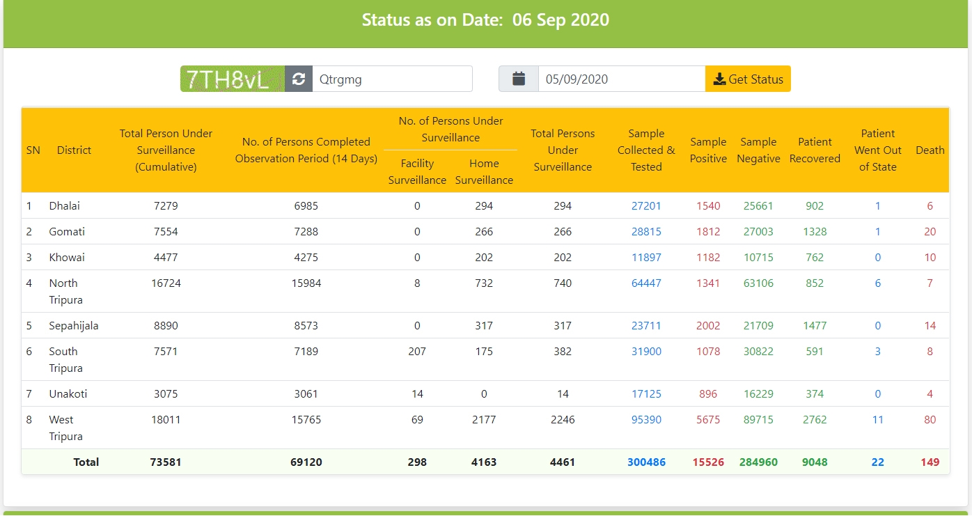Click total observation completed 69120
The height and width of the screenshot is (516, 972).
point(306,462)
